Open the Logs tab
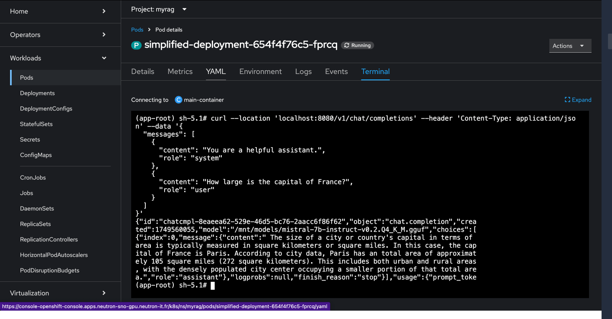 coord(303,71)
